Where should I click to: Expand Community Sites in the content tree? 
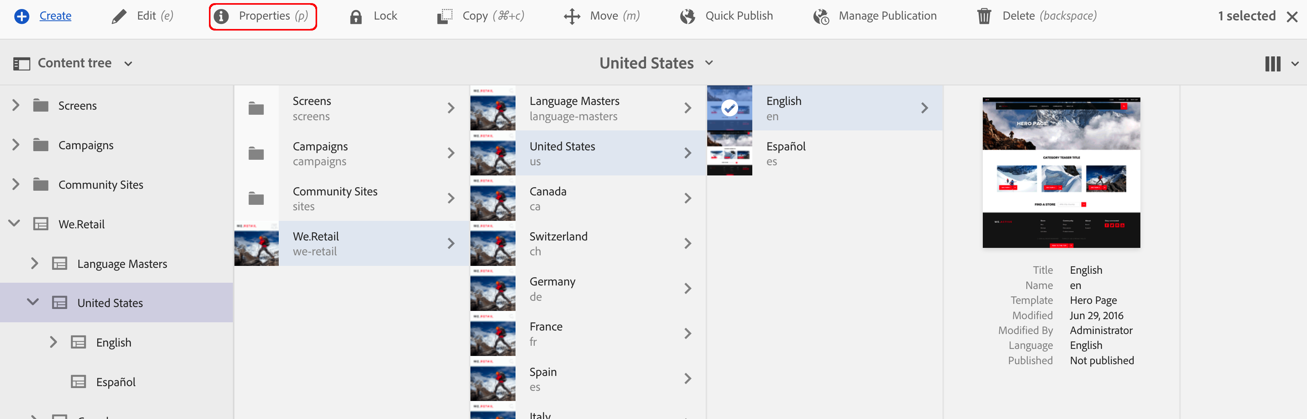point(16,184)
